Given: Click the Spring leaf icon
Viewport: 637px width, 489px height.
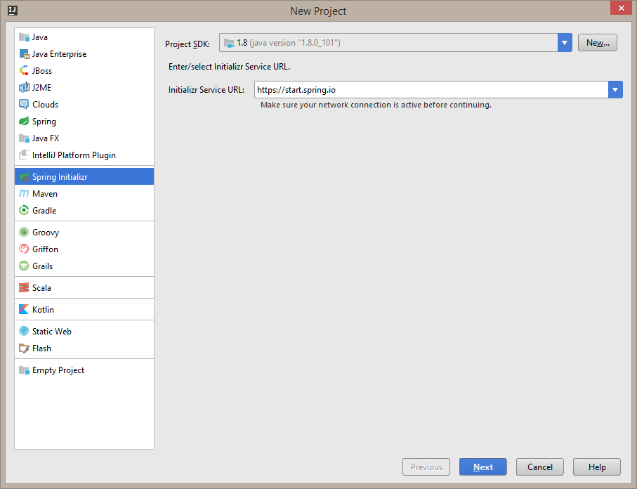Looking at the screenshot, I should [x=24, y=121].
